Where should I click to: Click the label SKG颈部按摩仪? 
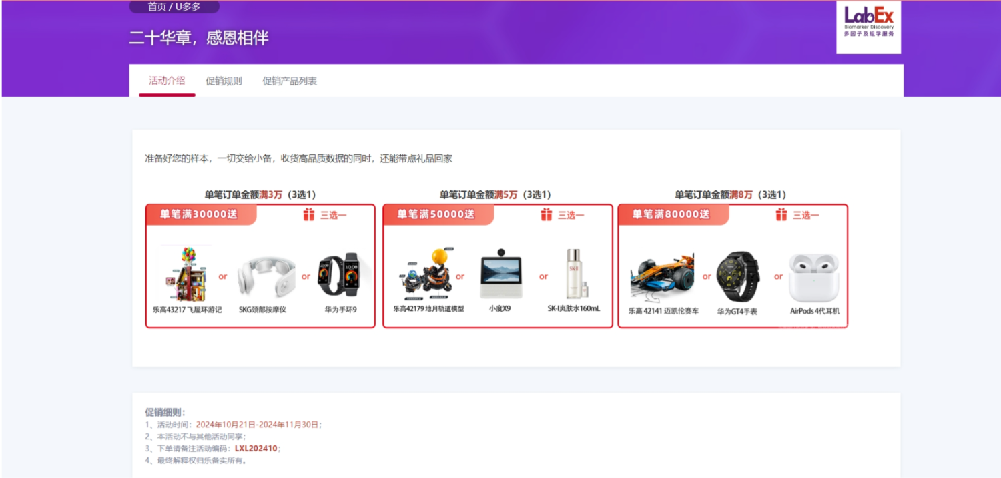coord(262,310)
